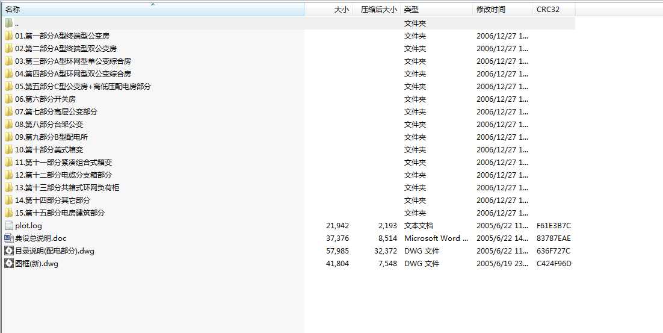Click folder icon of 11.第十一部分紧凑组合式箱变
Screen dimensions: 663x333
tap(8, 162)
